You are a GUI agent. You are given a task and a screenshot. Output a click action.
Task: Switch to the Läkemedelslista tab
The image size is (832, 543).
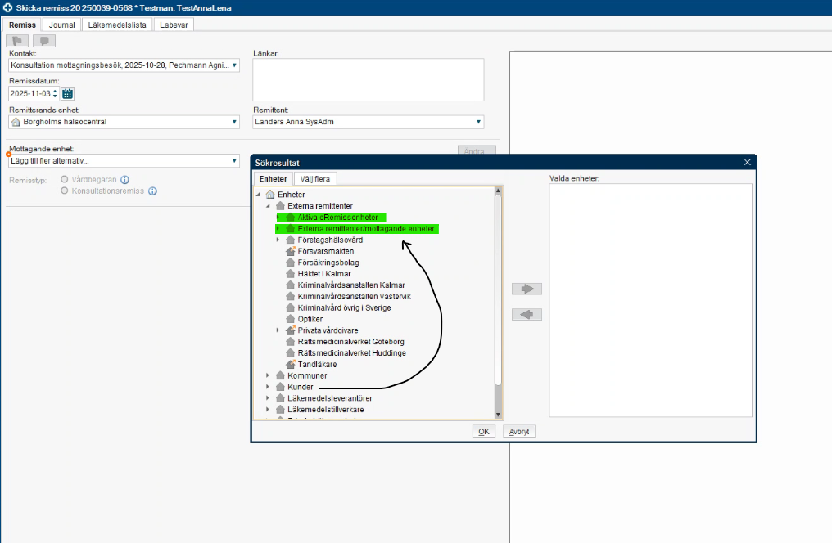[x=117, y=25]
